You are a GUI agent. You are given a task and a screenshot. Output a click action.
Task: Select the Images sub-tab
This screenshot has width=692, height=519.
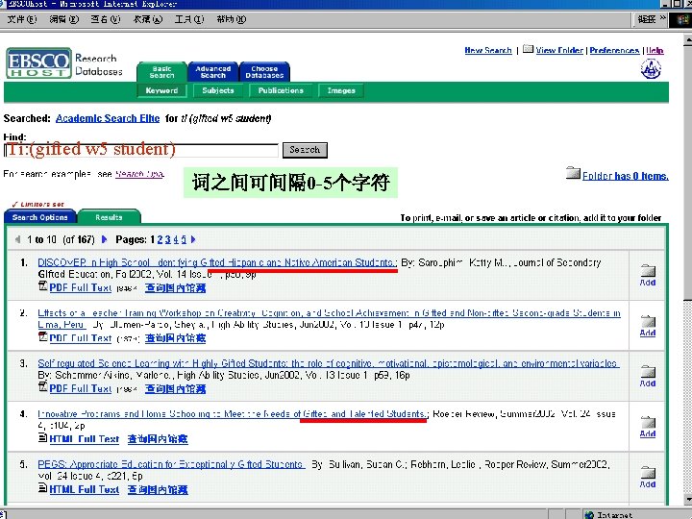pos(341,90)
